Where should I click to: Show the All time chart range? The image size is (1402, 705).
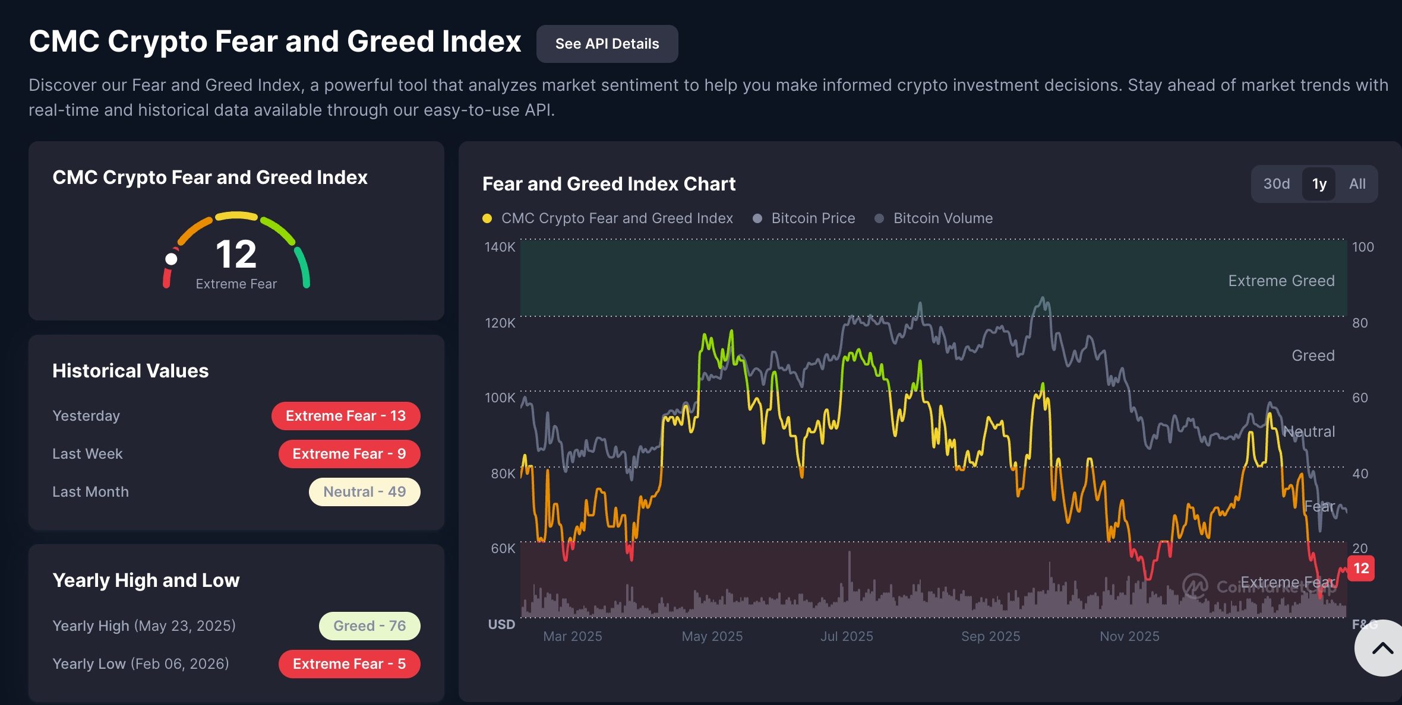point(1357,184)
